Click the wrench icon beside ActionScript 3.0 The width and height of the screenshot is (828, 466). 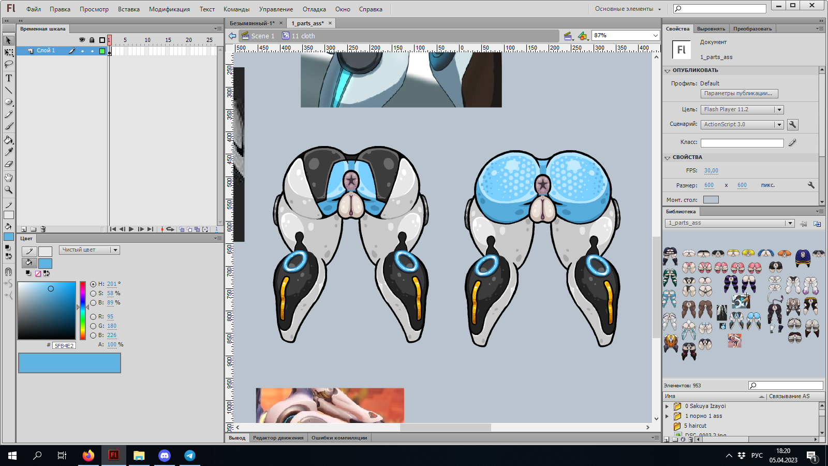coord(792,124)
